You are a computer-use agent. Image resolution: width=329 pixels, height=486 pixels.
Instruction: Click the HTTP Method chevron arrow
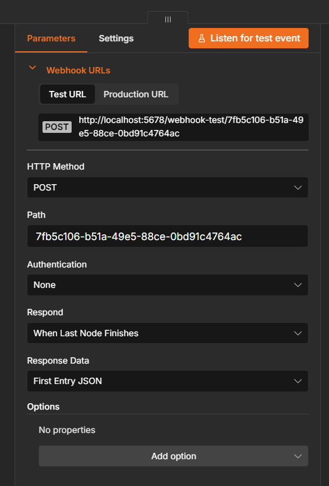[298, 188]
